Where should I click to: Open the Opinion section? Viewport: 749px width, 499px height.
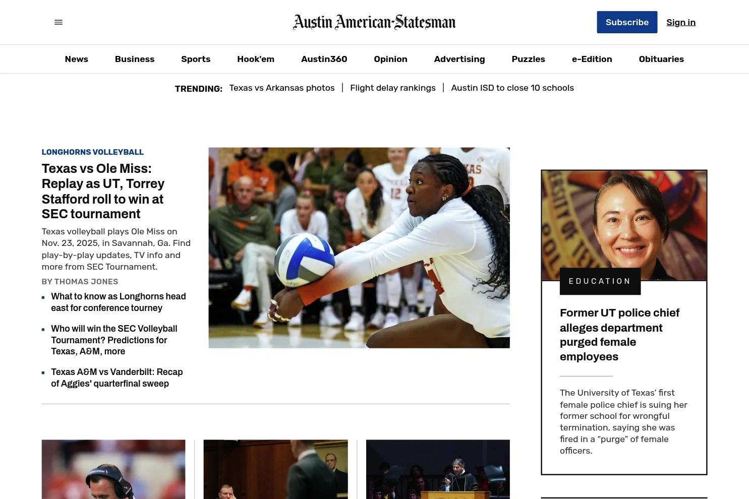coord(390,59)
